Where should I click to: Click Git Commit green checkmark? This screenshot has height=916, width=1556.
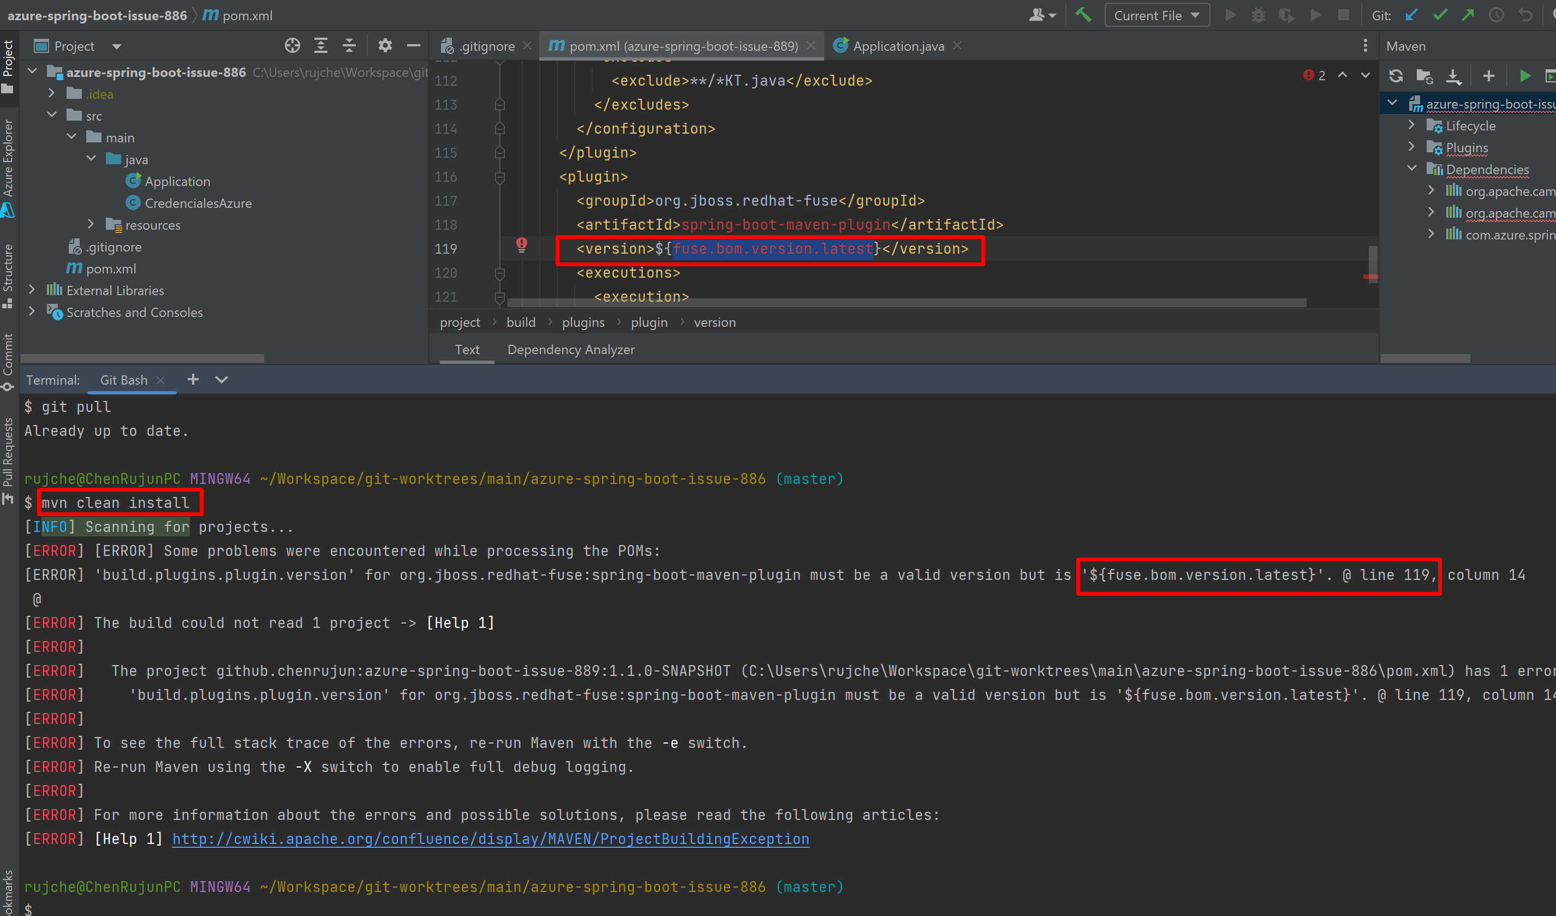(x=1440, y=15)
